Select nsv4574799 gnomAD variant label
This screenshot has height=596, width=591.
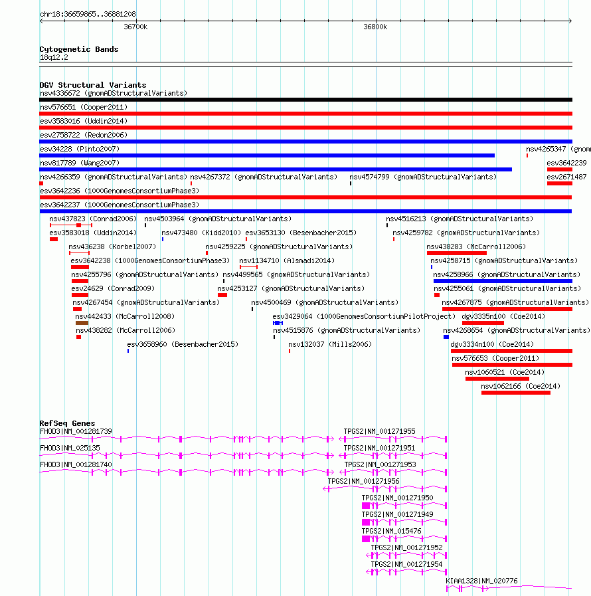pyautogui.click(x=423, y=177)
